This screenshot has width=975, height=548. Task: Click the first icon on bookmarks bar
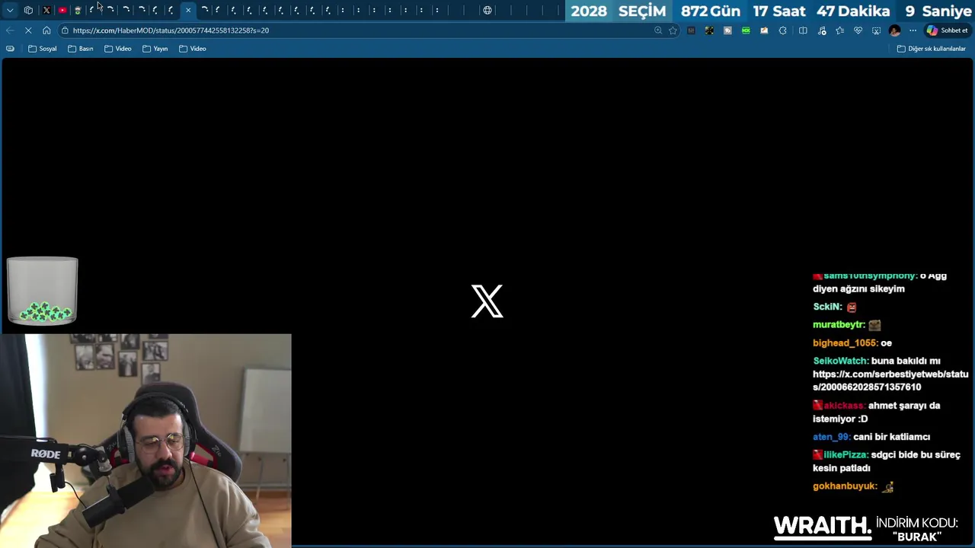[x=10, y=49]
